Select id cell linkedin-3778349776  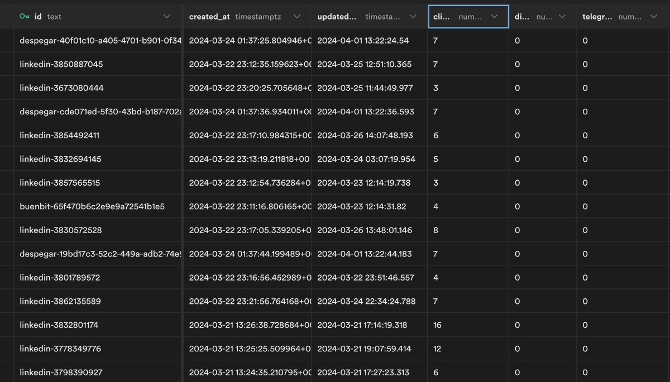pos(98,349)
